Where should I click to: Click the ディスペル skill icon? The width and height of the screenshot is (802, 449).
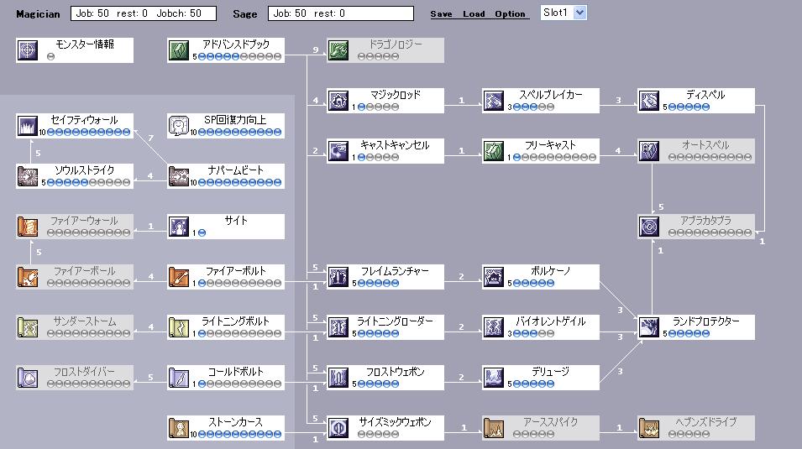coord(649,101)
